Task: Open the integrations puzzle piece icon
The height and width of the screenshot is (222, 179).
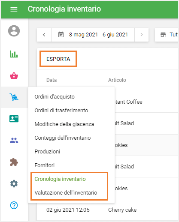Action: (x=14, y=162)
